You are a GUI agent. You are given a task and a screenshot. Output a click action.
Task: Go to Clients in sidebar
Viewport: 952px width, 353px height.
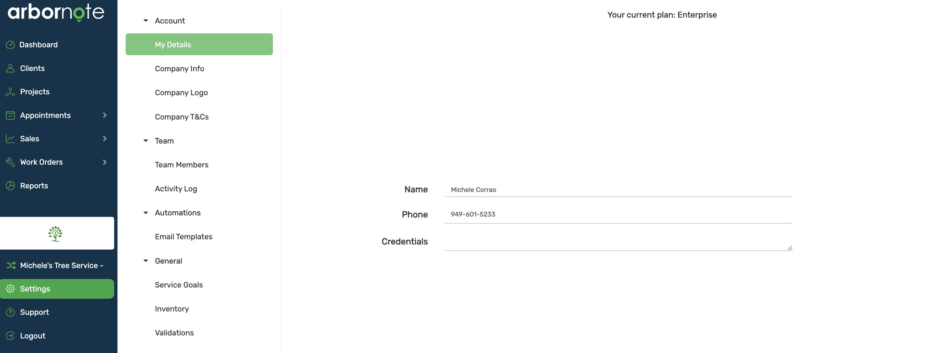tap(32, 68)
